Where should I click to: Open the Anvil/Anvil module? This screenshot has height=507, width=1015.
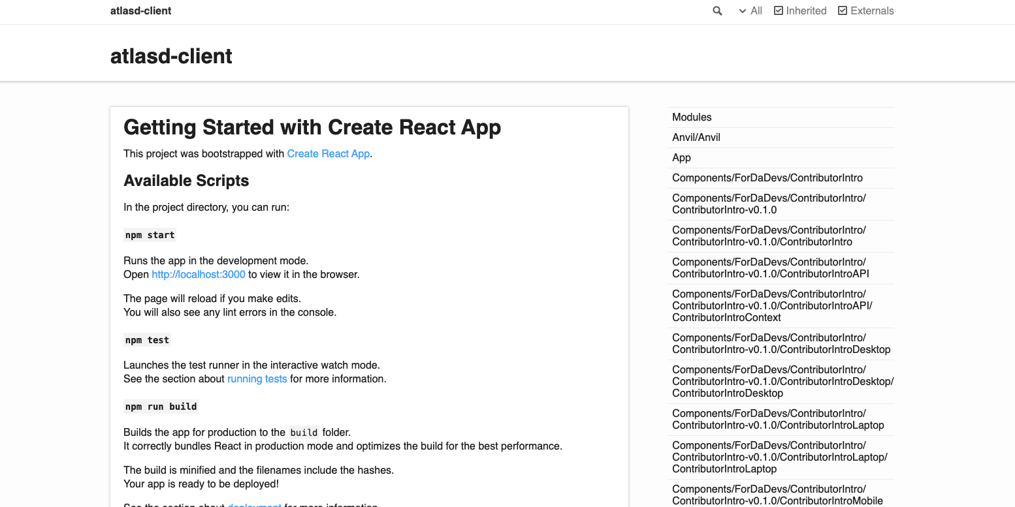[696, 137]
